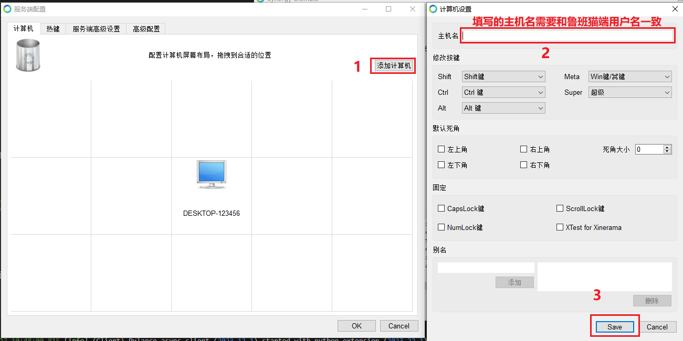The height and width of the screenshot is (341, 683).
Task: Check the NumLock键 fix option
Action: tap(442, 227)
